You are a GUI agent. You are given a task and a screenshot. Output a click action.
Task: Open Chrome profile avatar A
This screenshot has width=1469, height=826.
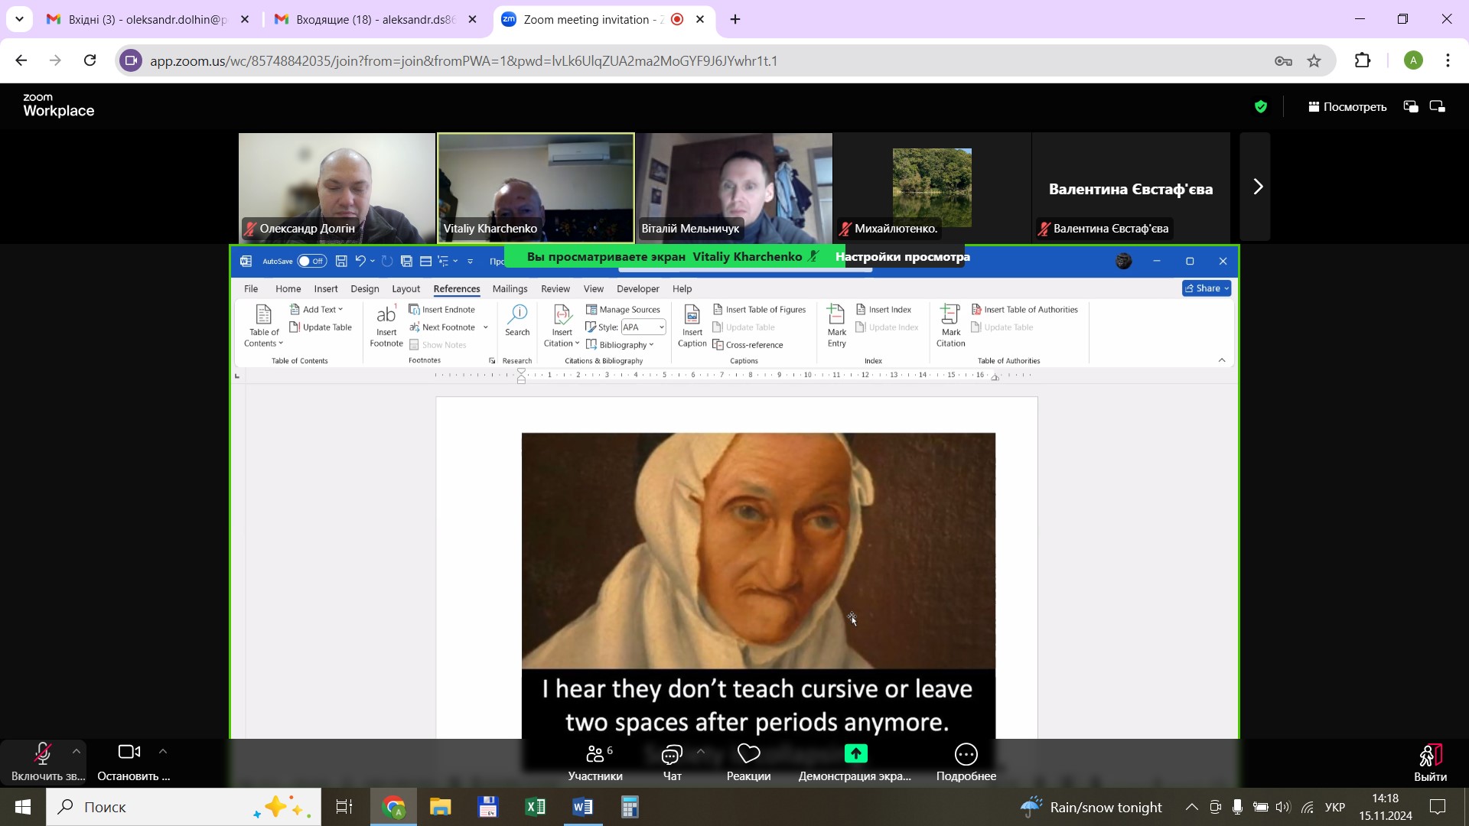[1413, 61]
